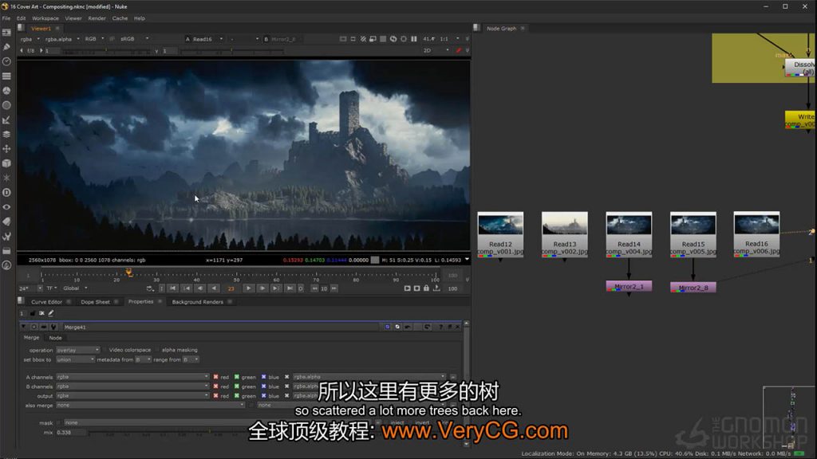This screenshot has width=817, height=459.
Task: Click the timeline playhead marker at frame 23
Action: point(128,273)
